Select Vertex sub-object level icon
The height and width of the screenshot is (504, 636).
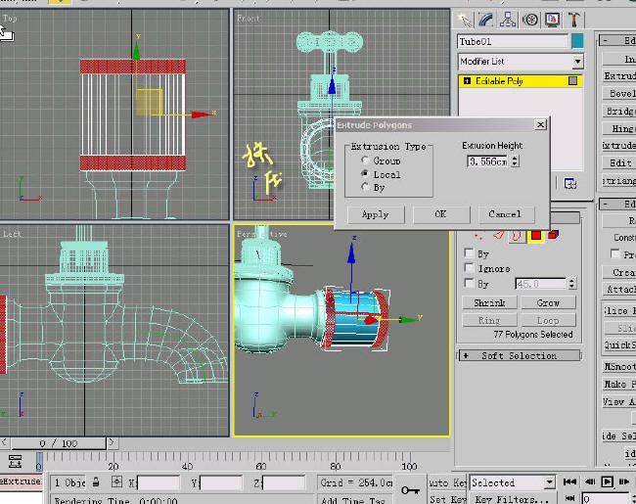pyautogui.click(x=478, y=235)
